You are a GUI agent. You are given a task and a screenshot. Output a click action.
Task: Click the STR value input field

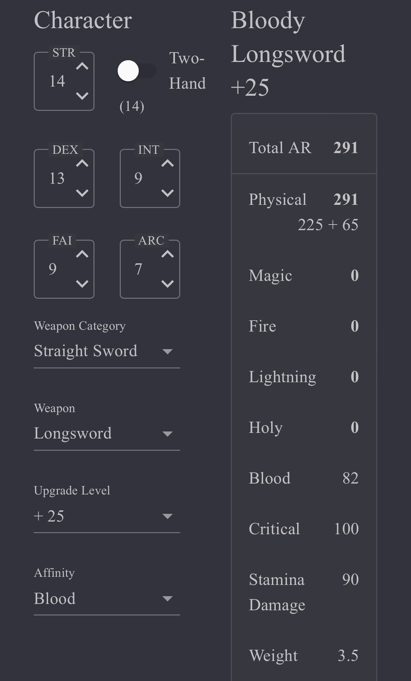click(58, 81)
